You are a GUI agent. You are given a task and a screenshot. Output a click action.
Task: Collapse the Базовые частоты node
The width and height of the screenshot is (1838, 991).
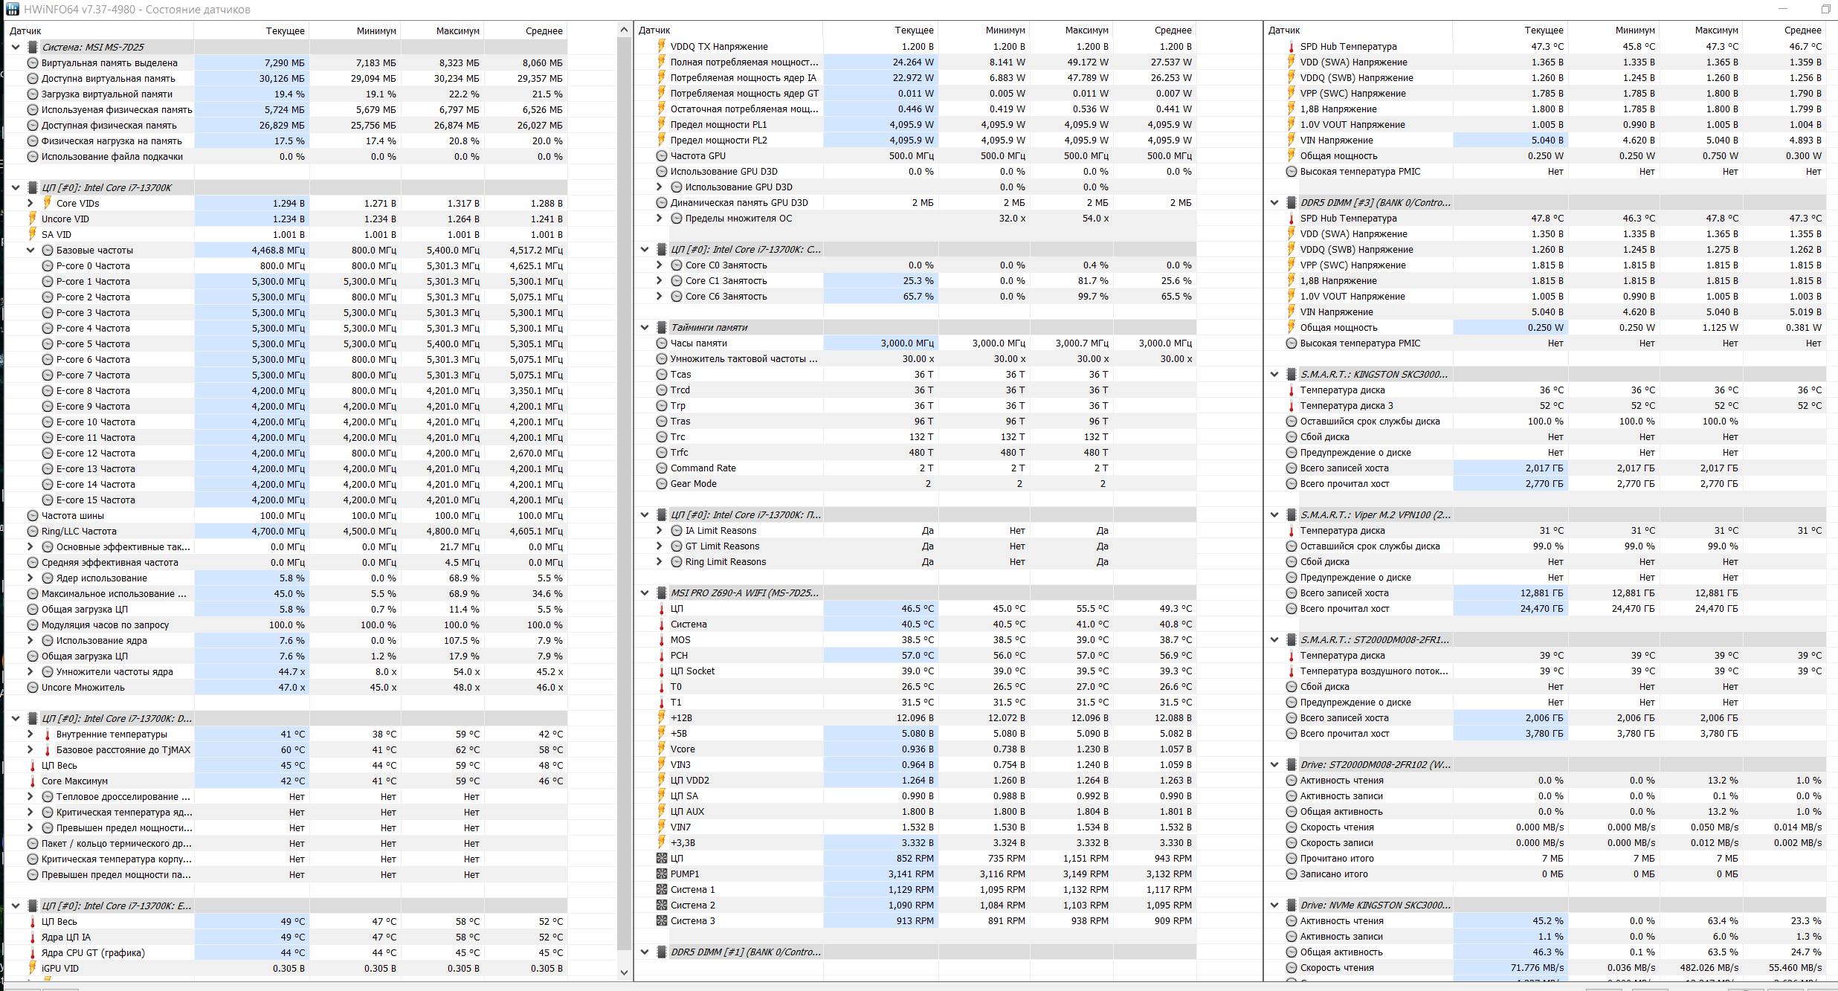pos(30,250)
